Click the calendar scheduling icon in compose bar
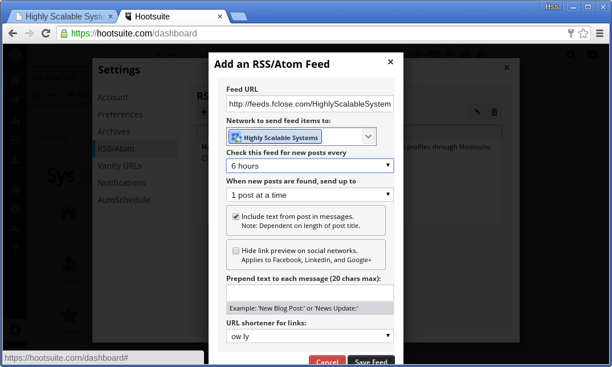 [433, 54]
